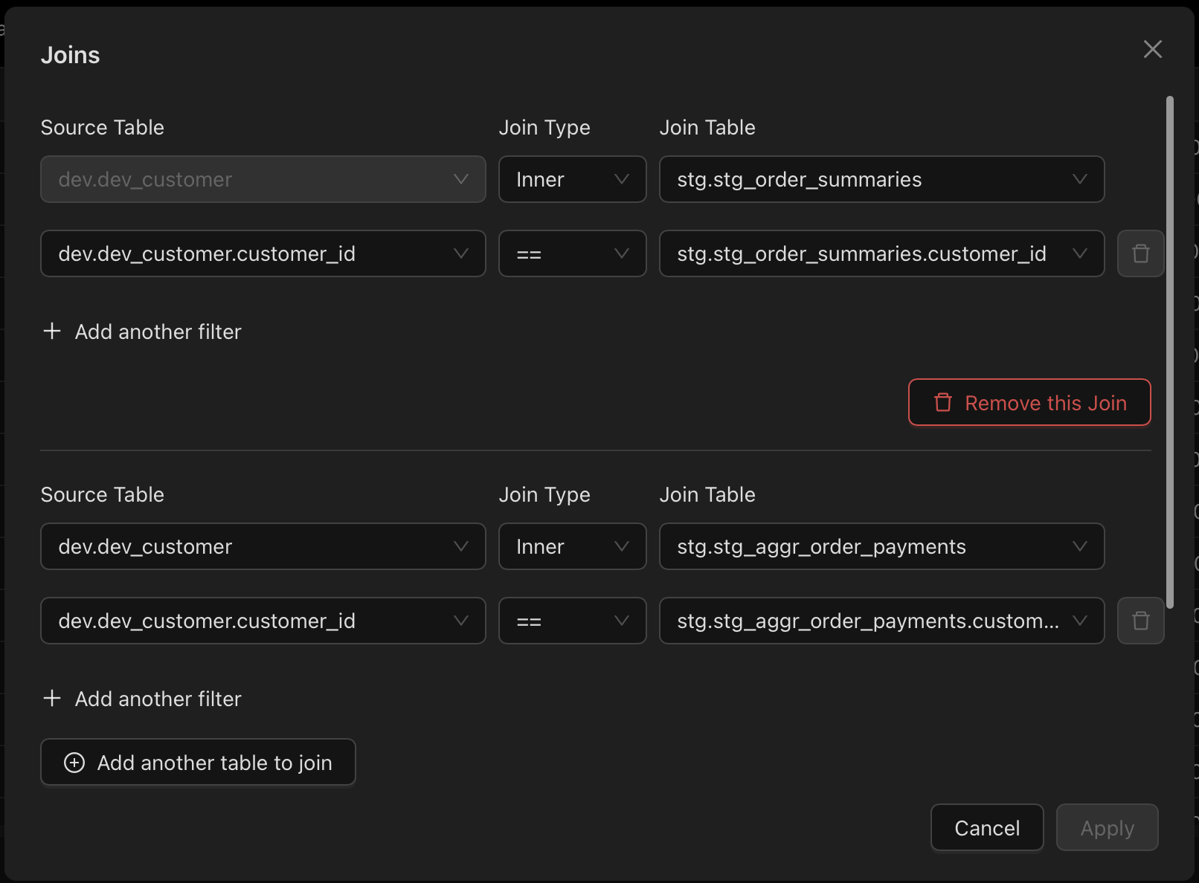Click the second Source Table label
Viewport: 1199px width, 883px height.
103,495
